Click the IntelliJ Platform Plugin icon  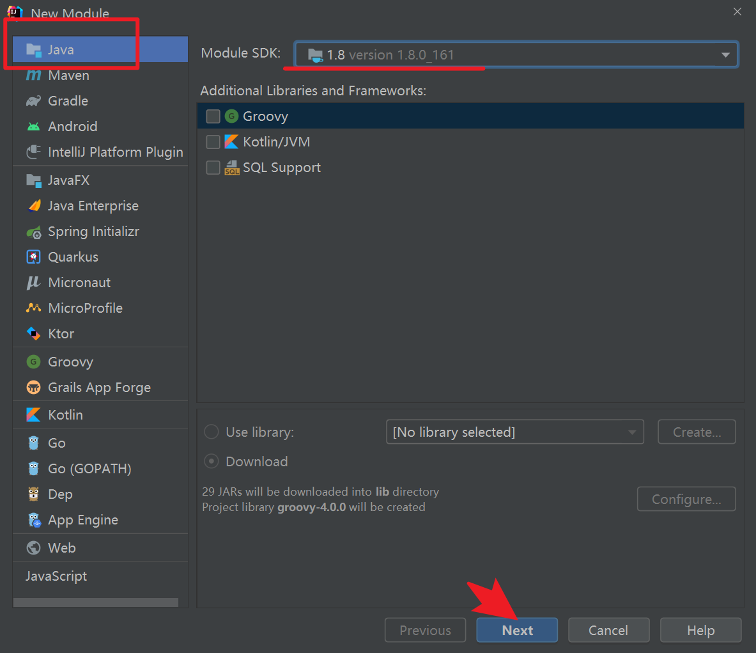click(34, 152)
